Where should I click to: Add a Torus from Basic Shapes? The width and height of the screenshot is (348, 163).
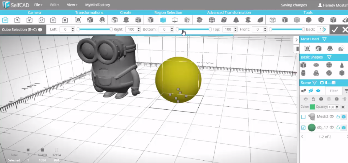coord(316,65)
